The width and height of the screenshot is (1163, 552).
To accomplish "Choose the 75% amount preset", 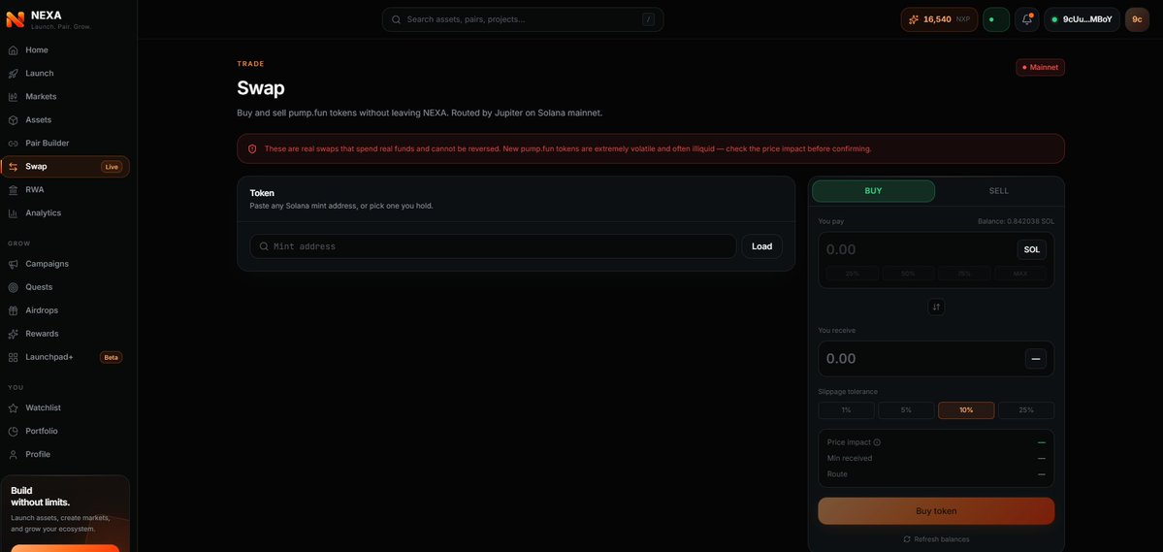I will tap(964, 274).
